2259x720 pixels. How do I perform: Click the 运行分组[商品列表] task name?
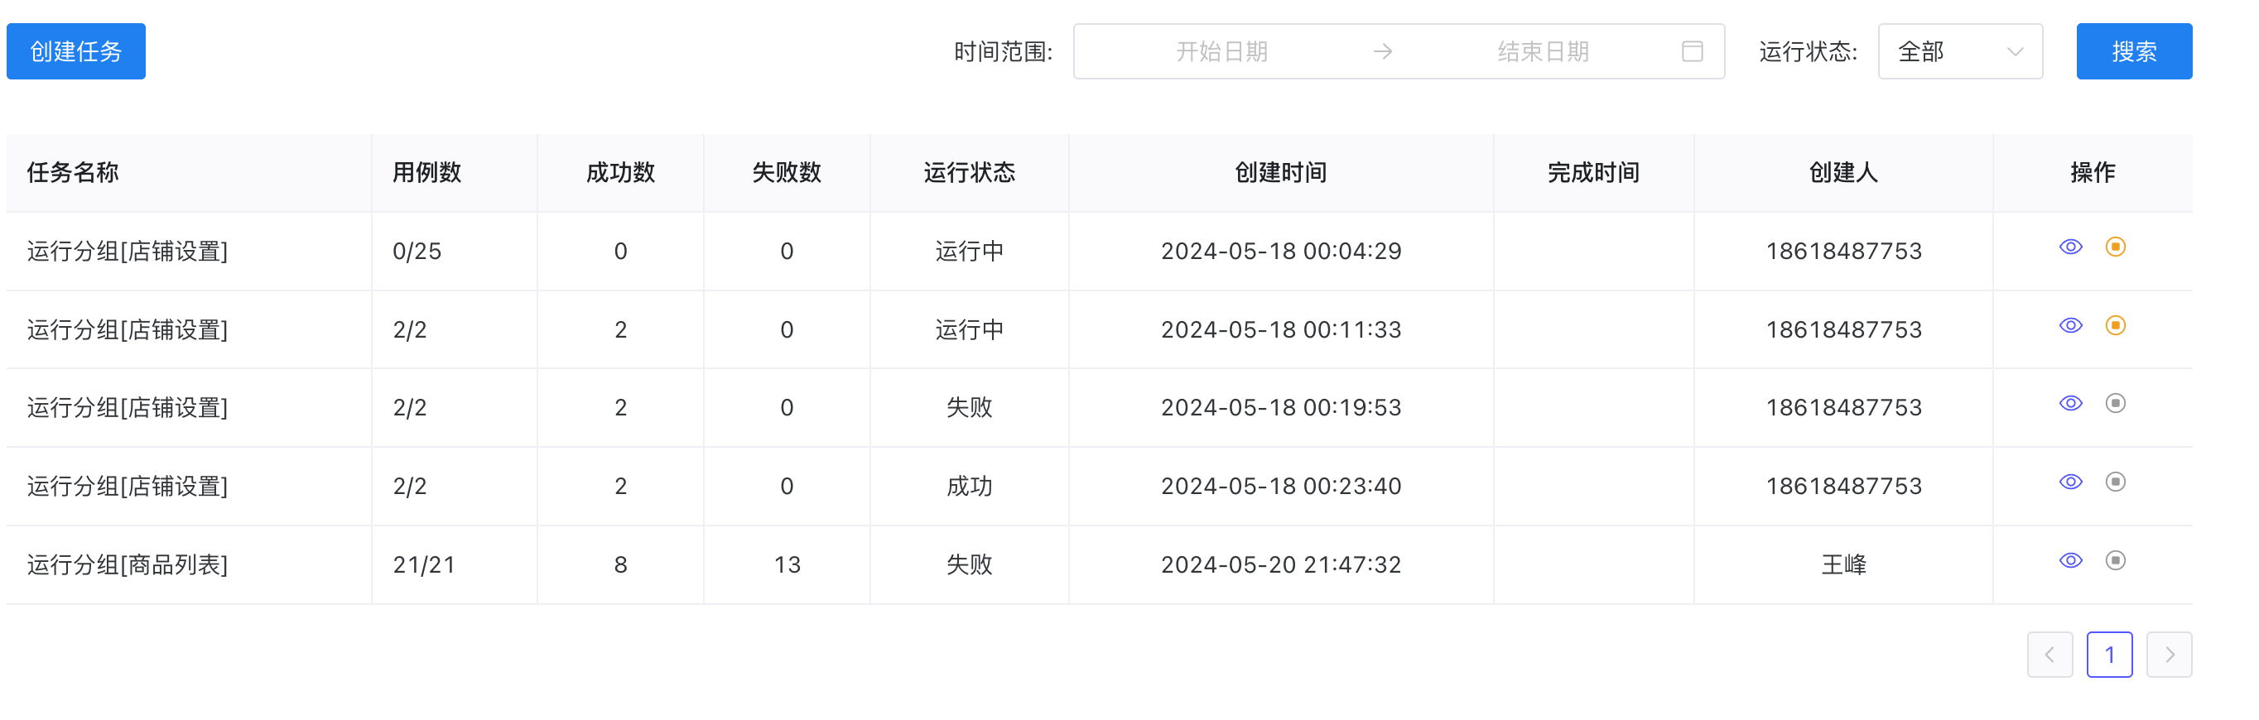pyautogui.click(x=128, y=565)
